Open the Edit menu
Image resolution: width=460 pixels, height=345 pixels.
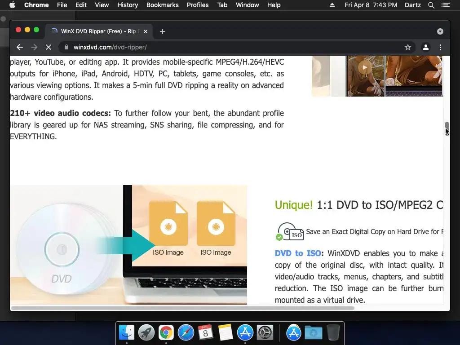pyautogui.click(x=81, y=5)
